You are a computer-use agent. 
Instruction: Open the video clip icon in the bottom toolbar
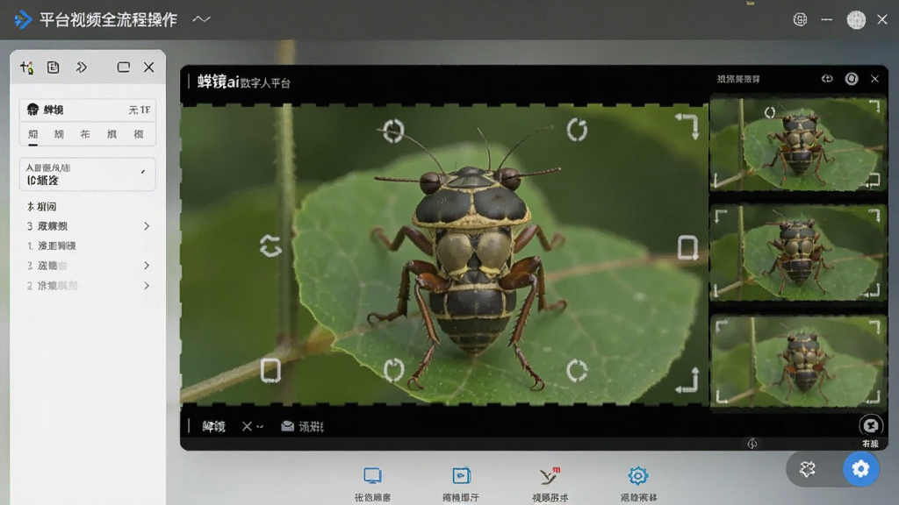pyautogui.click(x=461, y=476)
